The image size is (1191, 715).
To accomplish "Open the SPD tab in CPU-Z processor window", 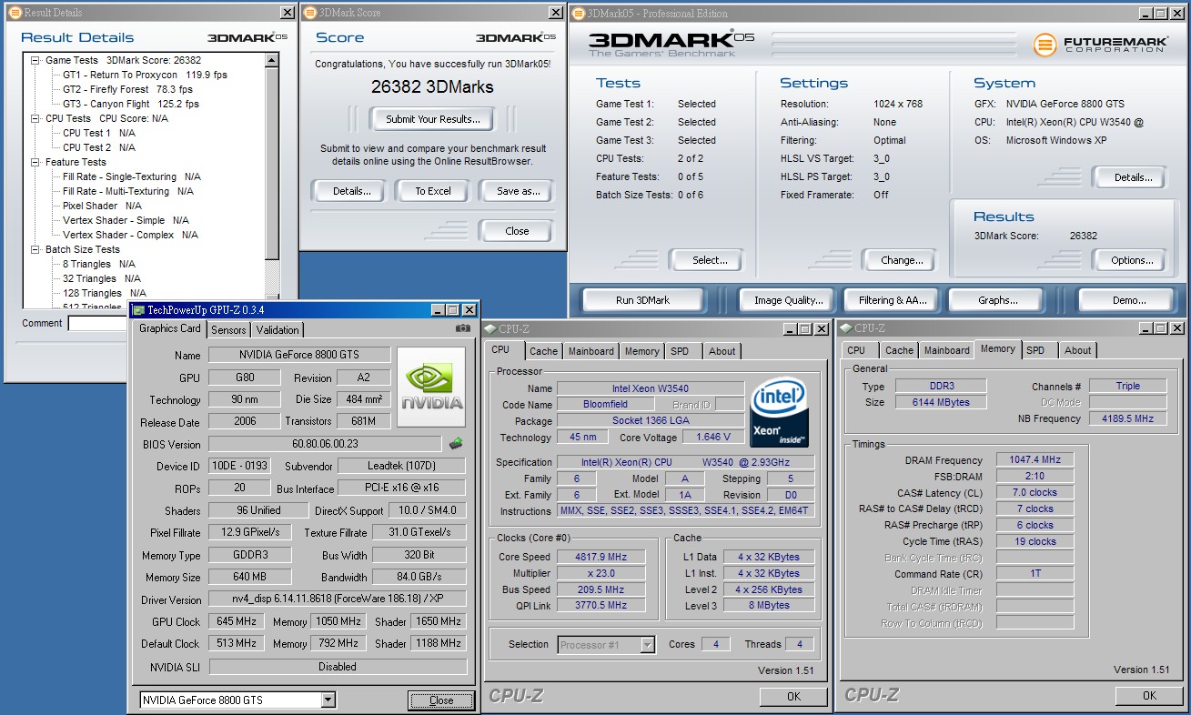I will [680, 351].
